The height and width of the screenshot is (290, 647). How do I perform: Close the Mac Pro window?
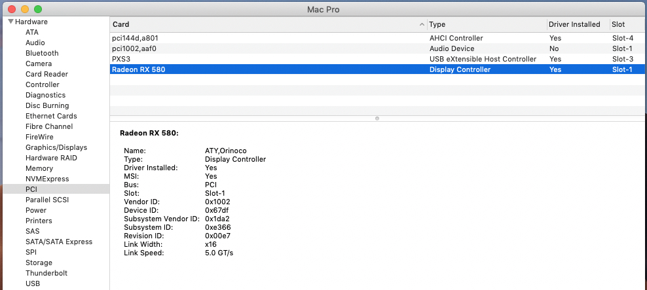pyautogui.click(x=12, y=9)
